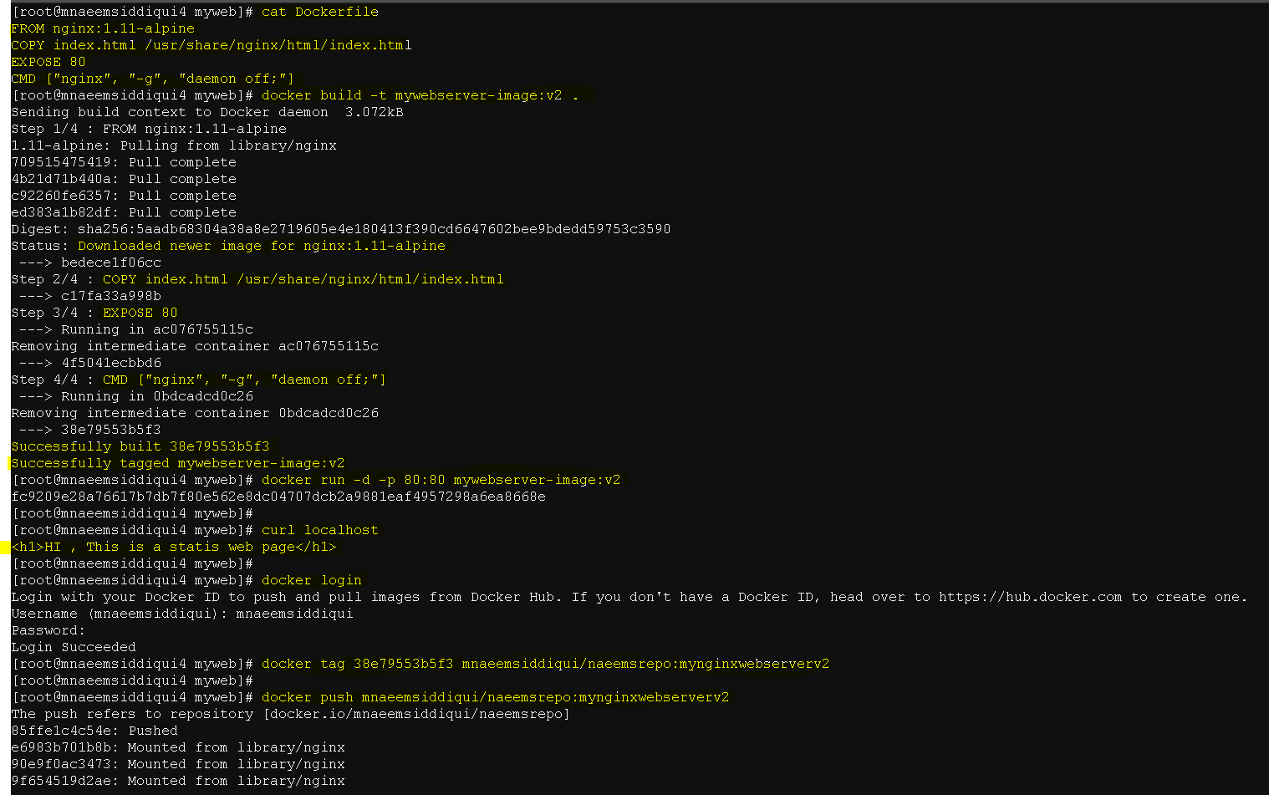Click the '85ffe1c4c54e: Pushed' line
1269x795 pixels.
[x=94, y=731]
